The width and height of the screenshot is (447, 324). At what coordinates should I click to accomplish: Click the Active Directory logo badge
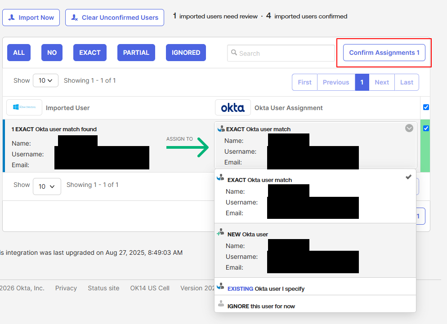tap(24, 107)
